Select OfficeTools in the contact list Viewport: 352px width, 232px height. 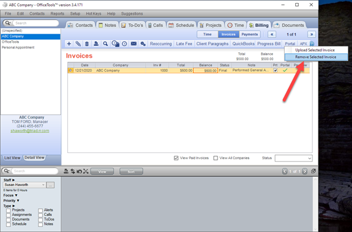pyautogui.click(x=31, y=42)
